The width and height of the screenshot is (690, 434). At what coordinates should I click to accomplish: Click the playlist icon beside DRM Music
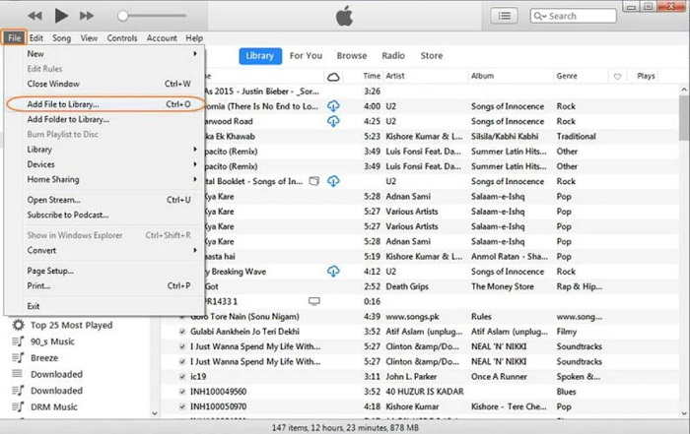(x=18, y=406)
